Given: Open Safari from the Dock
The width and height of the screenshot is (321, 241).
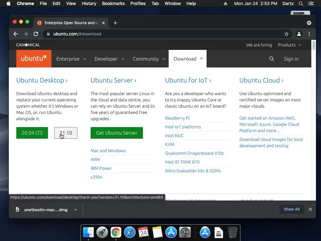Looking at the screenshot, I should coord(129,232).
